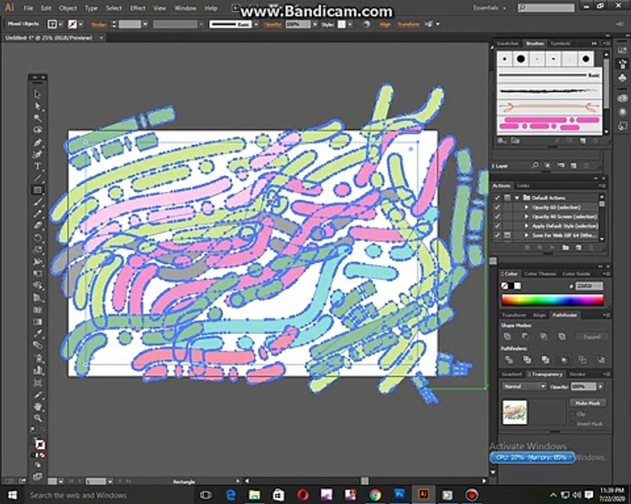Select the Rotate tool
Viewport: 631px width, 504px height.
[37, 237]
